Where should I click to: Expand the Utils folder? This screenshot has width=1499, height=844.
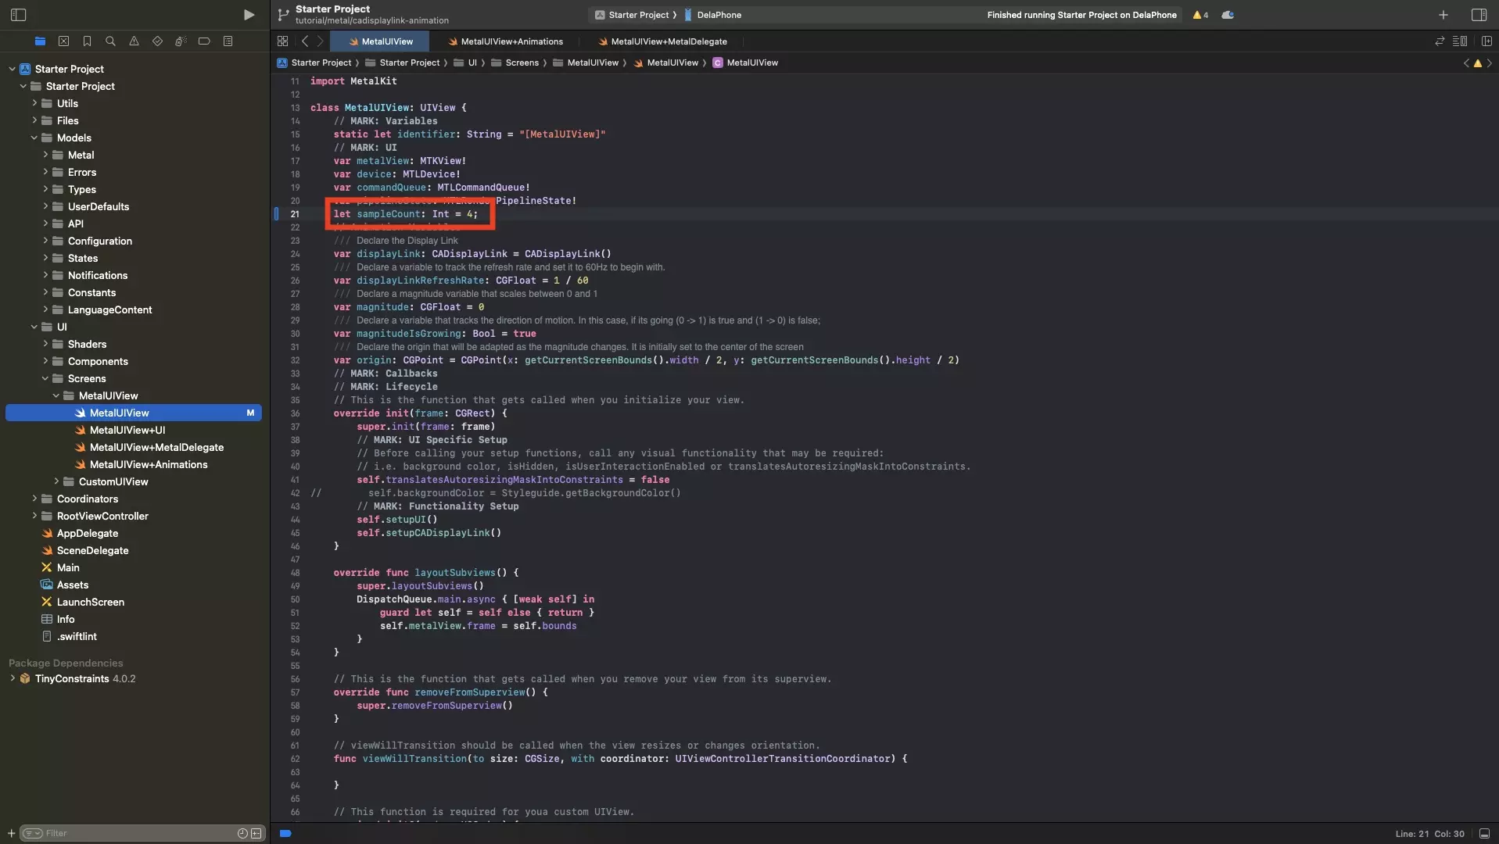(x=34, y=103)
